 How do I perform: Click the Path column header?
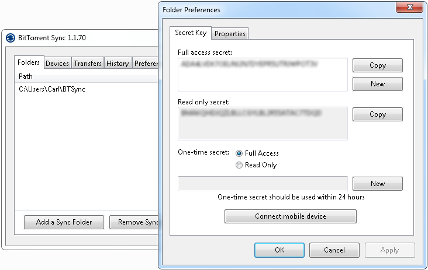pos(87,76)
